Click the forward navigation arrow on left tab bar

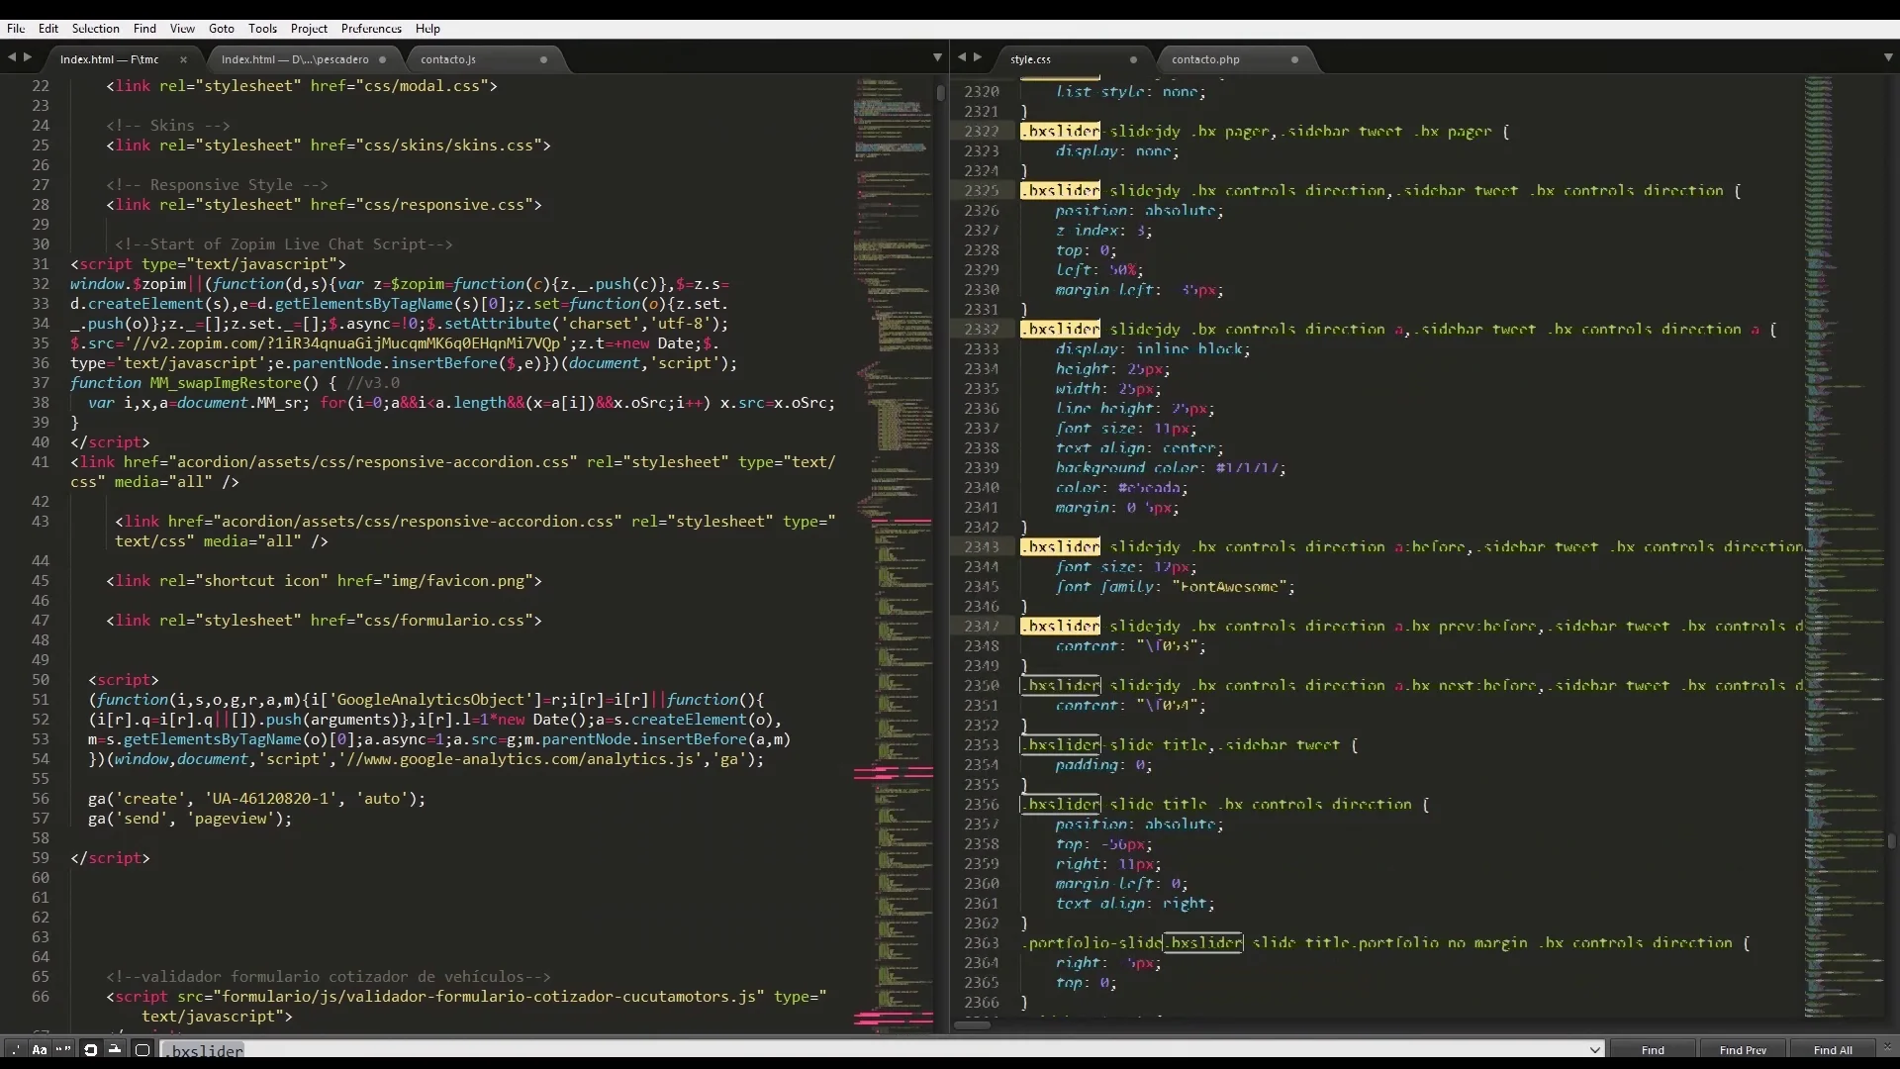click(x=27, y=57)
